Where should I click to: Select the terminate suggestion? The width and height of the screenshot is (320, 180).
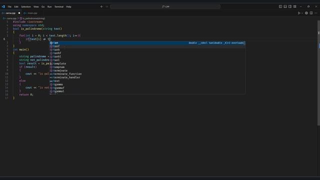click(147, 70)
